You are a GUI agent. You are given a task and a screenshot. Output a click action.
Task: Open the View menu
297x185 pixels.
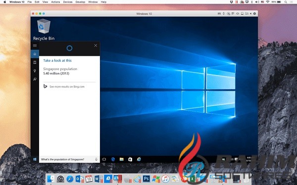click(45, 2)
